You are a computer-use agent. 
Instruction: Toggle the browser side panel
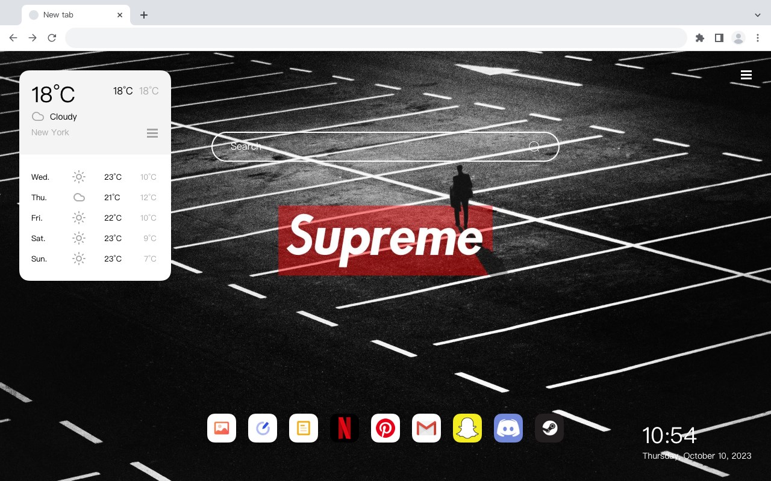pyautogui.click(x=719, y=38)
